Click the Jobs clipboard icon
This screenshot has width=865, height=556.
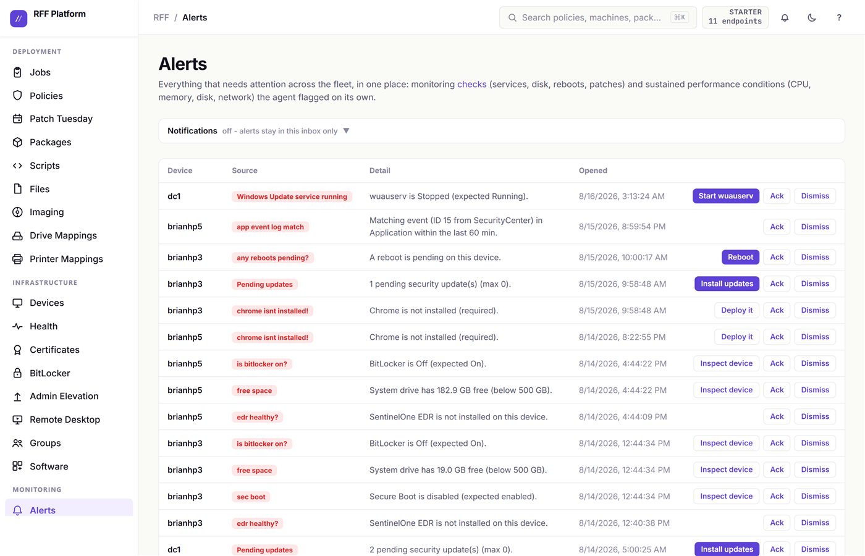[x=17, y=72]
